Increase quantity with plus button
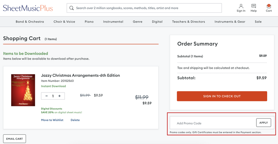278x144 pixels. 60,96
